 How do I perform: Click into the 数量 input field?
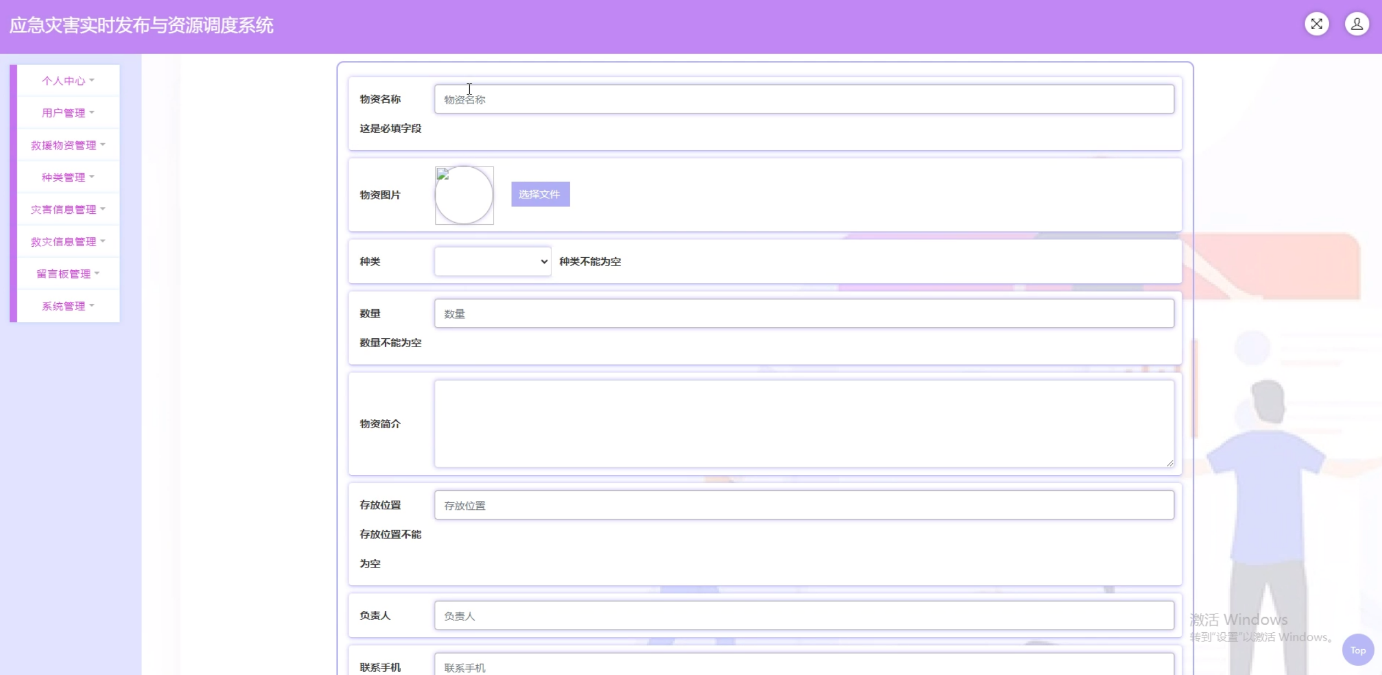click(804, 314)
